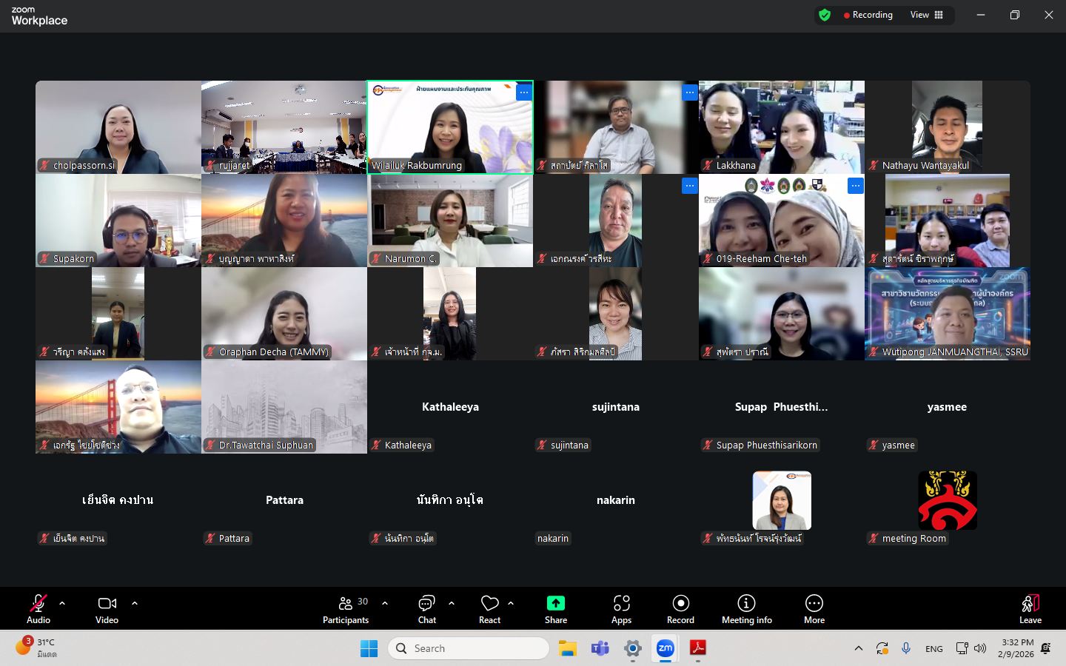Toggle the Video camera
Viewport: 1066px width, 666px height.
(107, 610)
